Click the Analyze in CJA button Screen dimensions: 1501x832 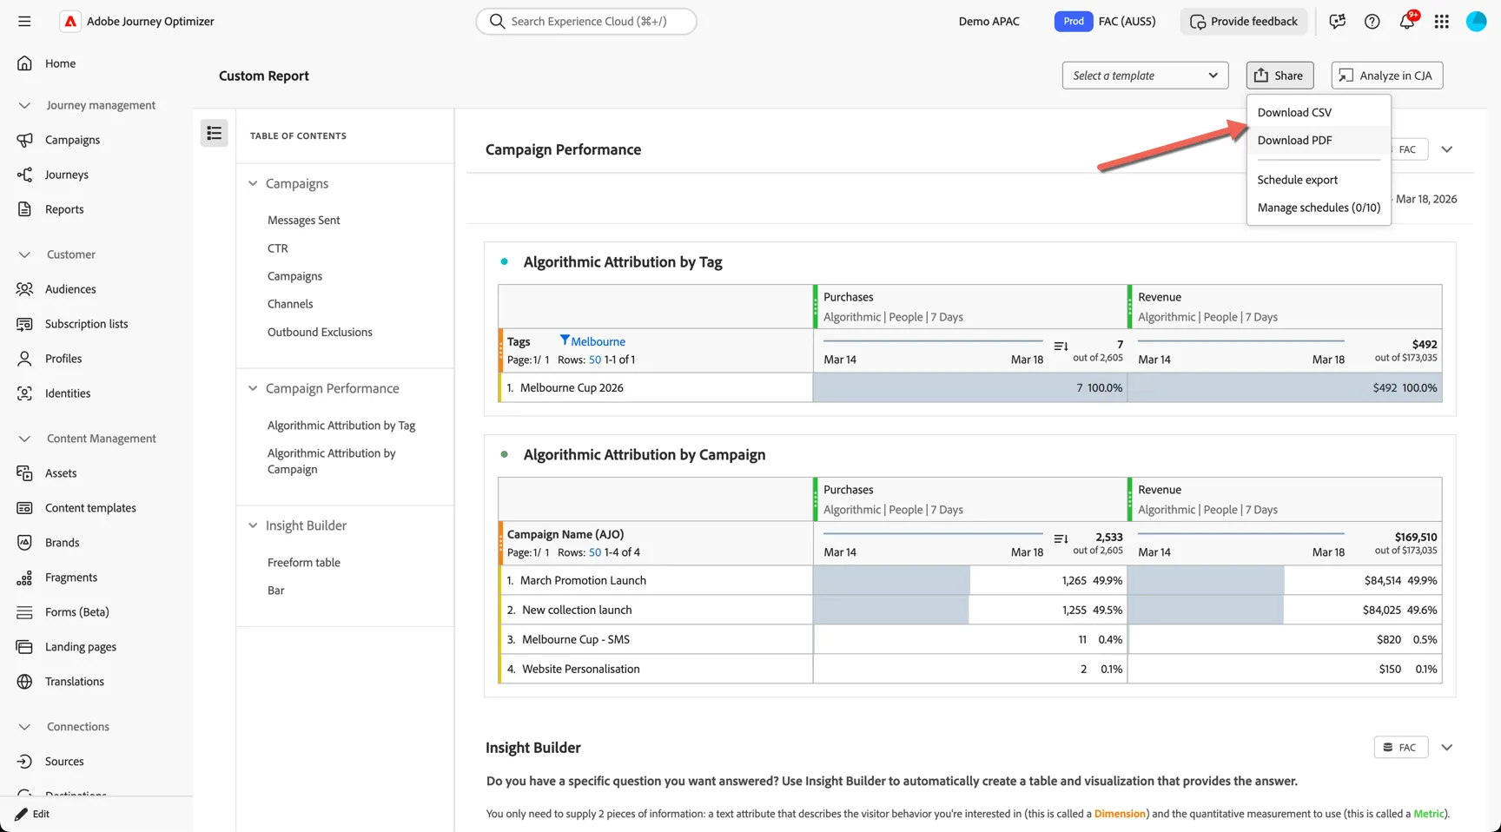coord(1386,76)
